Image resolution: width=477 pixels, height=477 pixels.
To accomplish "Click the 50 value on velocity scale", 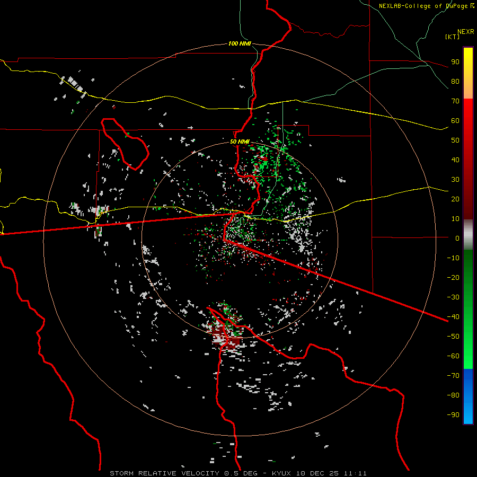I will [x=455, y=140].
